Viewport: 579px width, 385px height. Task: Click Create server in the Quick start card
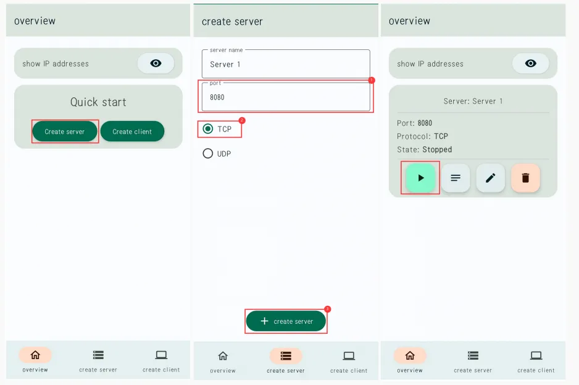[x=65, y=131]
